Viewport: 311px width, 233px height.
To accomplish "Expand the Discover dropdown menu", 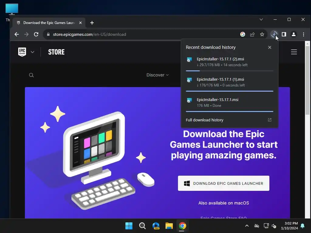I will click(158, 75).
